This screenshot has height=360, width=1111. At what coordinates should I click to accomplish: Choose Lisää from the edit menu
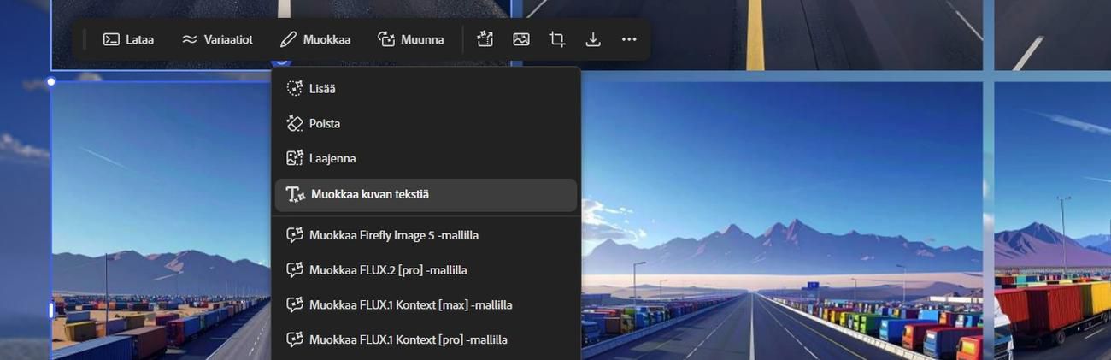[x=426, y=88]
